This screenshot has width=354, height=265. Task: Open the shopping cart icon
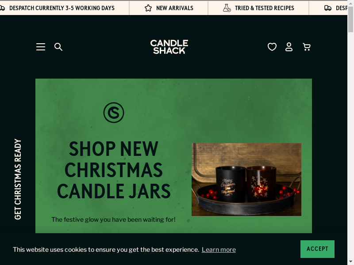307,47
